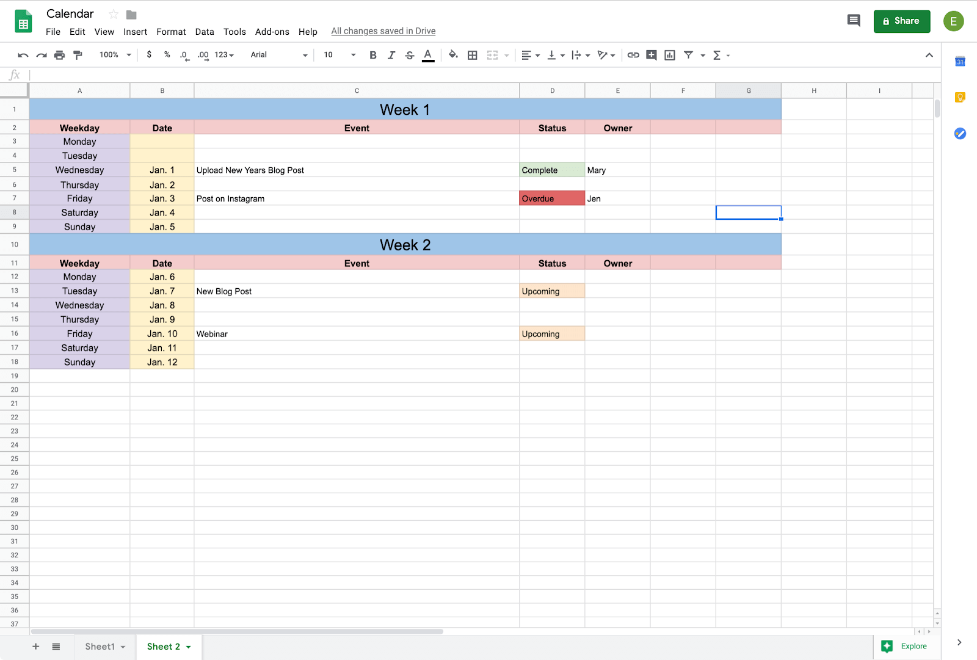This screenshot has height=660, width=977.
Task: Open the Arial font dropdown
Action: coord(279,55)
